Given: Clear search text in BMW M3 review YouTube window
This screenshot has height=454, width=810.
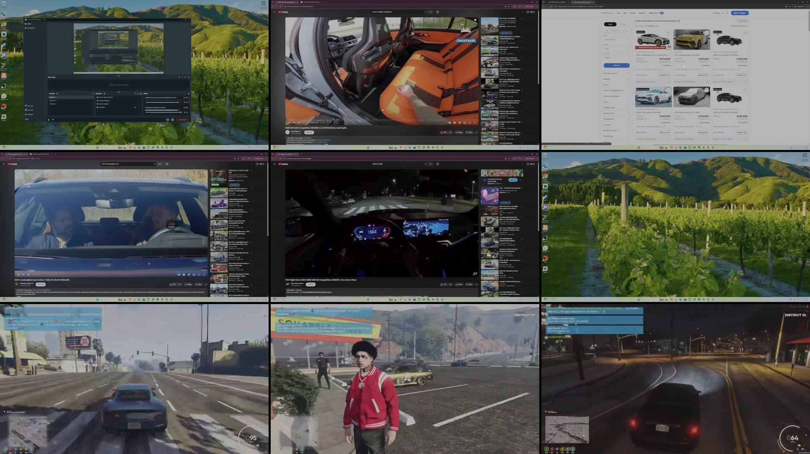Looking at the screenshot, I should (x=425, y=12).
